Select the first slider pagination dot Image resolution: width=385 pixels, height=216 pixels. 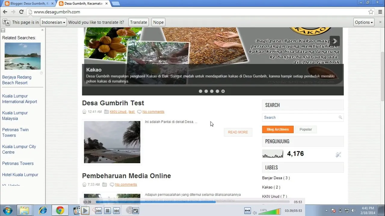coord(201,91)
